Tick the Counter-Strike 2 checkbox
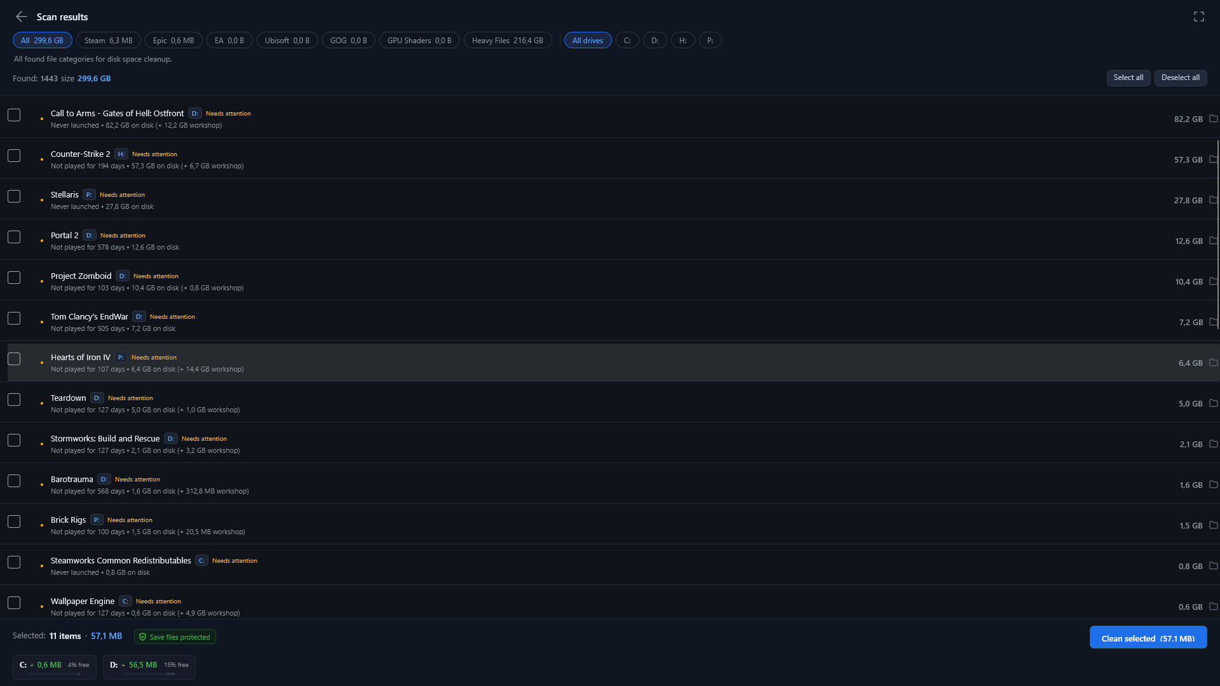The width and height of the screenshot is (1220, 686). 14,156
